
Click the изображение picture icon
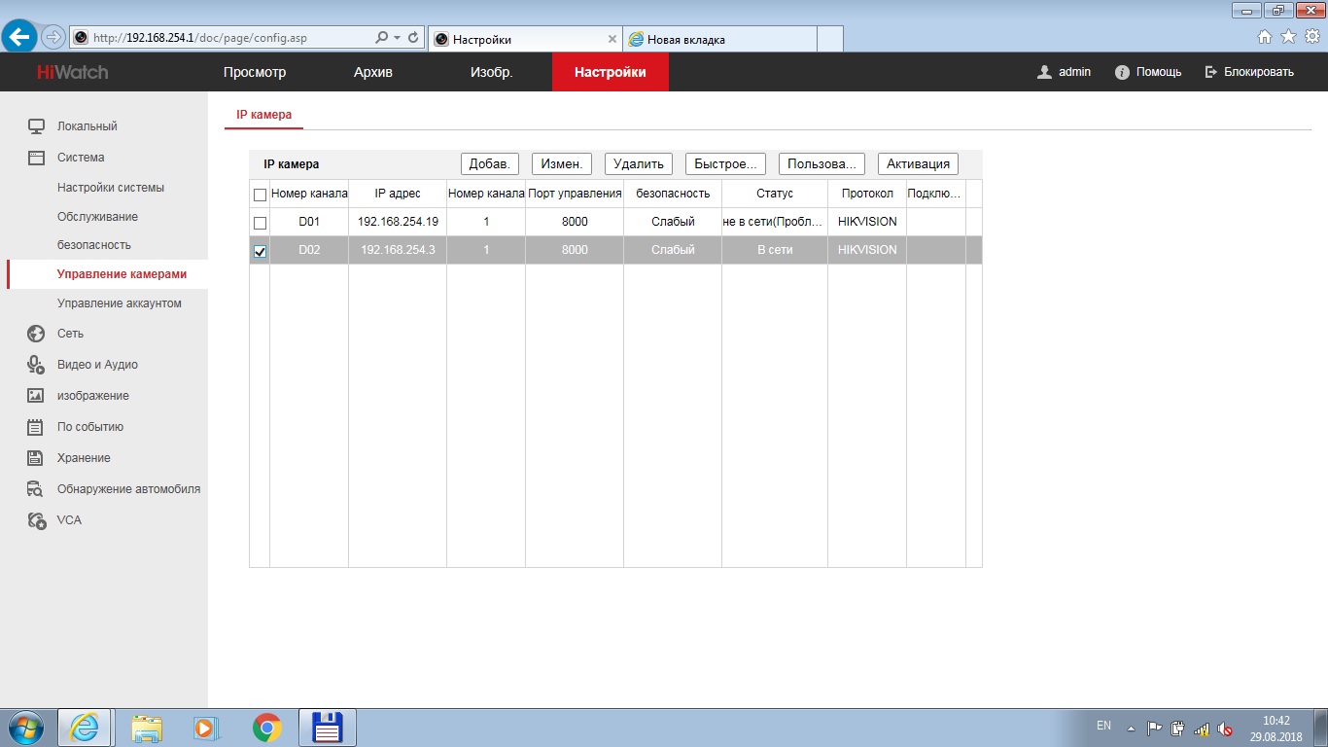37,396
